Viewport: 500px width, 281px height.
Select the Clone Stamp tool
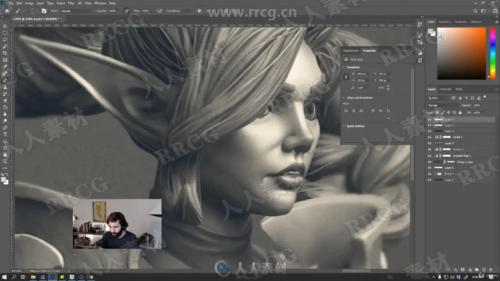pyautogui.click(x=5, y=87)
